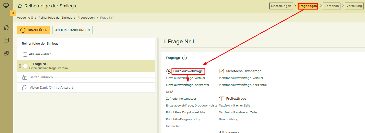
Task: Click the favorite star icon beside title
Action: [x=20, y=6]
